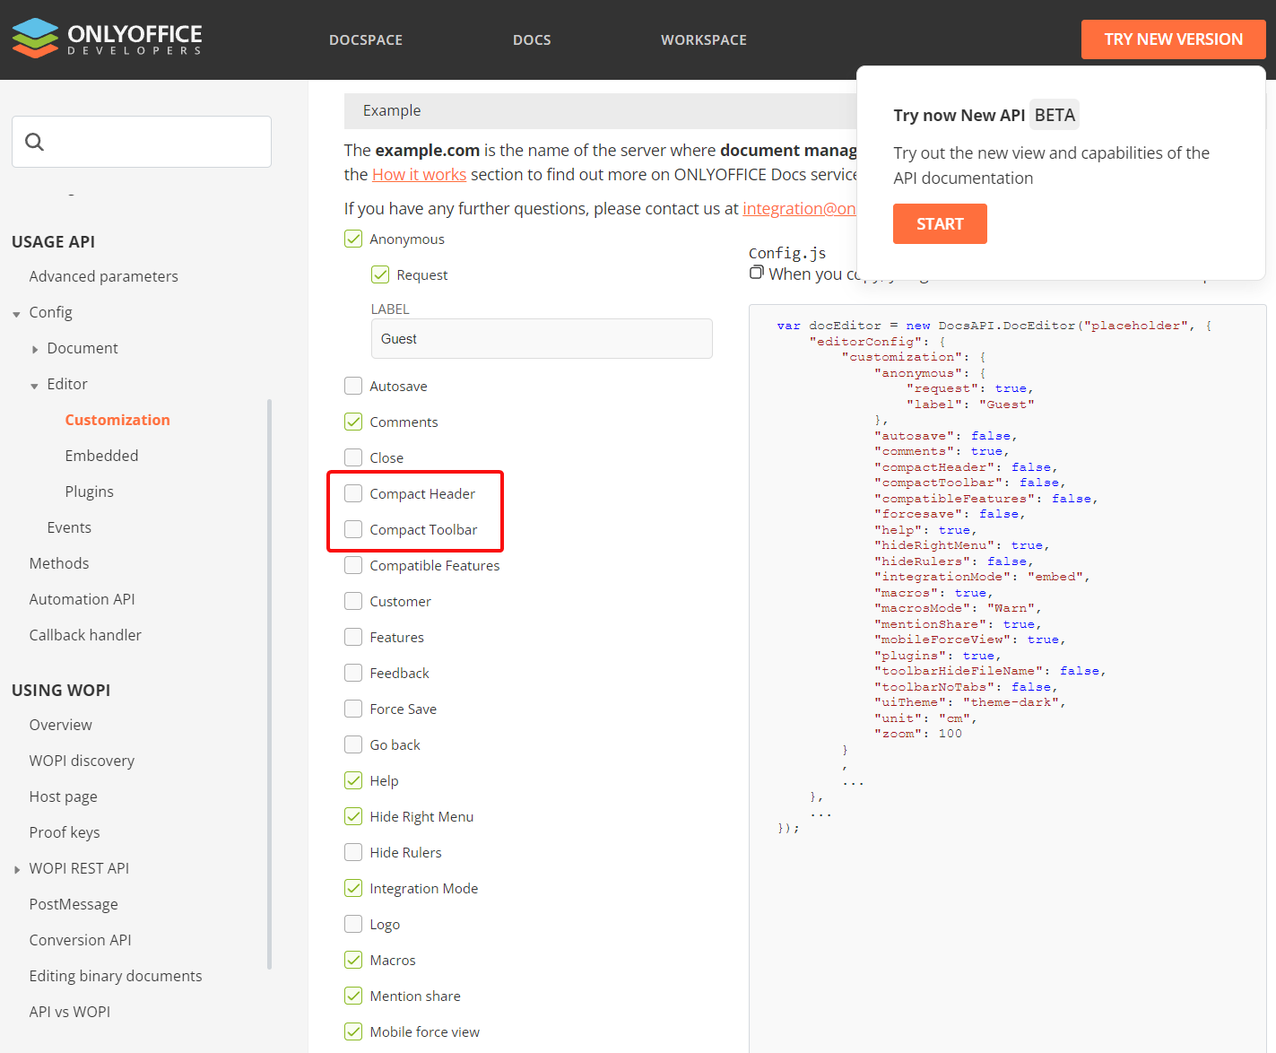Uncheck Mobile force view
This screenshot has height=1053, width=1276.
353,1031
